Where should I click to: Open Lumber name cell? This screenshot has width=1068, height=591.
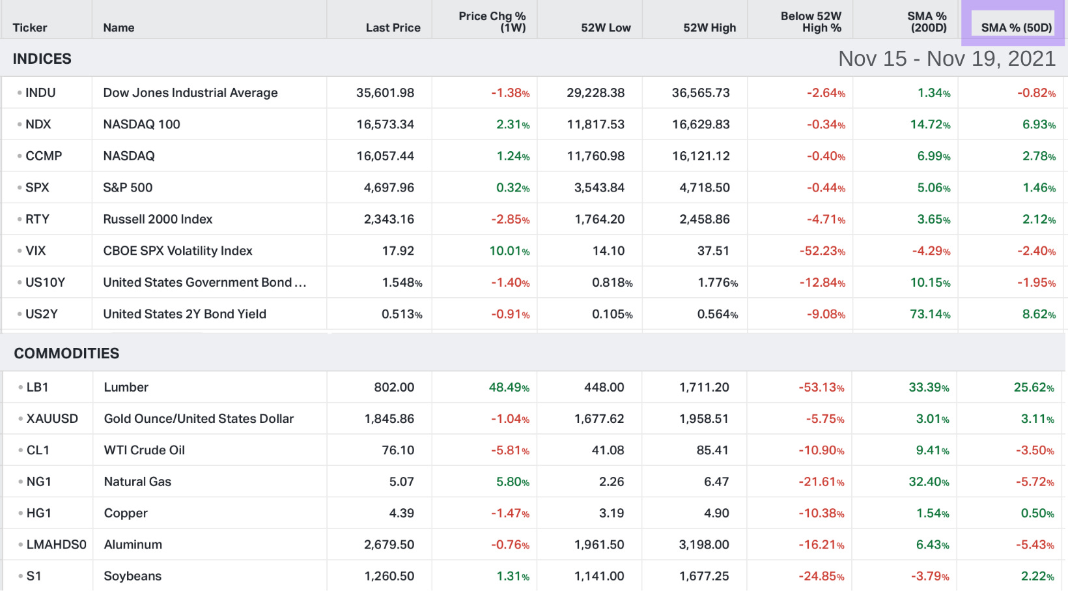126,387
